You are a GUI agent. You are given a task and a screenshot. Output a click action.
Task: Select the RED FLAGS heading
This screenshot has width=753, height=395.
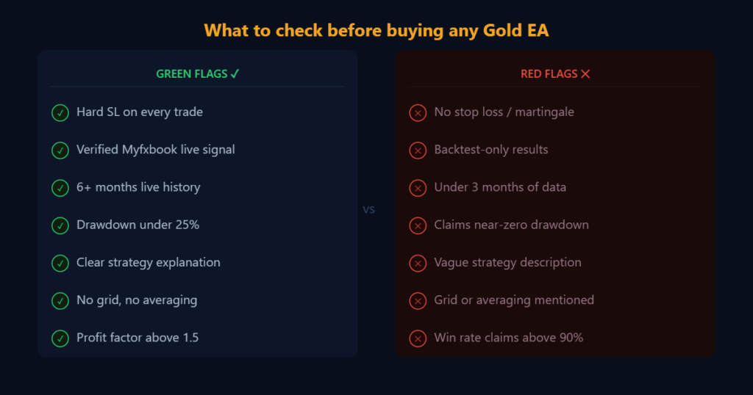(x=555, y=74)
